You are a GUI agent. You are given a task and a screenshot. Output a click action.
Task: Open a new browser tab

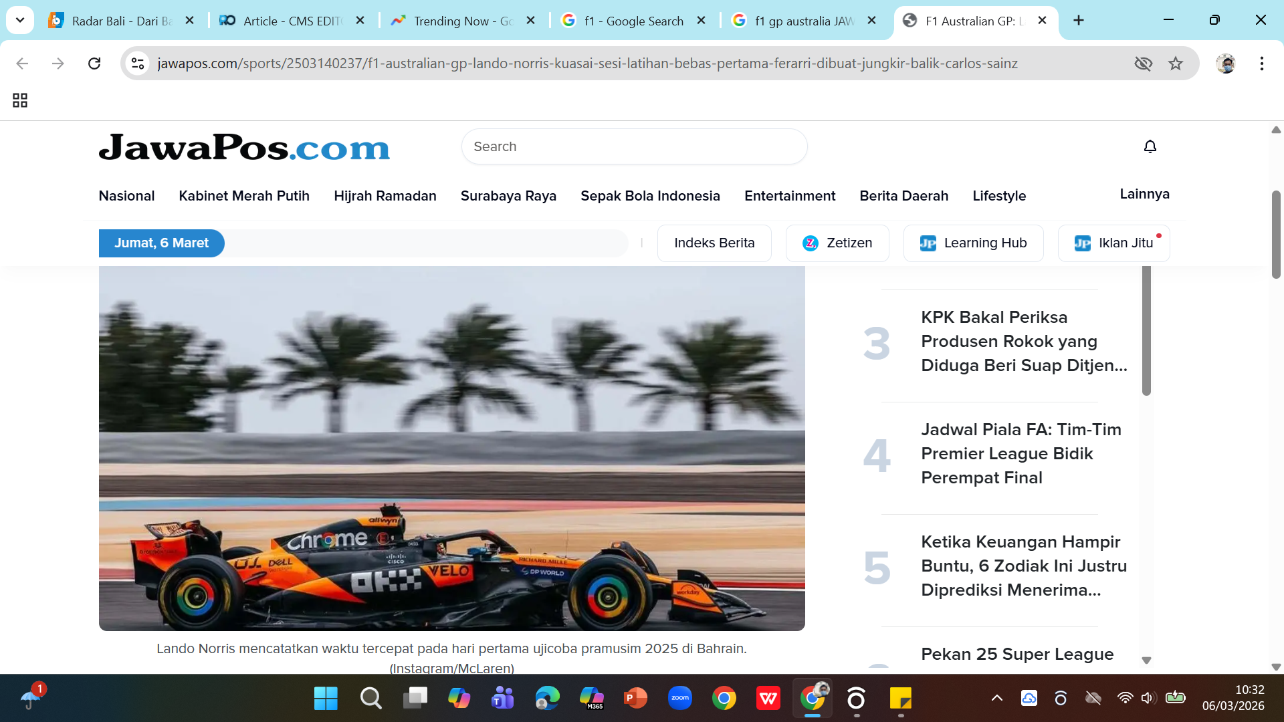click(1079, 21)
